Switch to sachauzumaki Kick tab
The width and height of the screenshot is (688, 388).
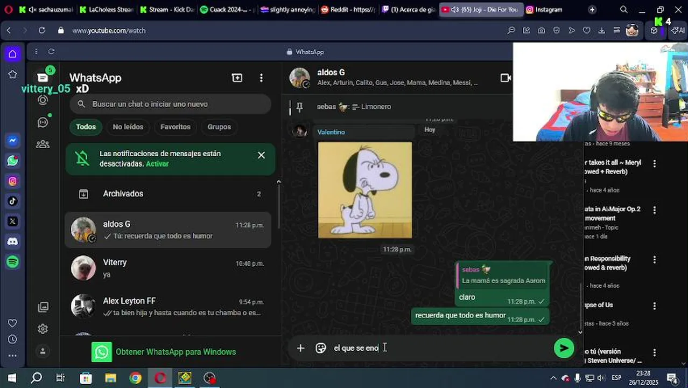(46, 10)
